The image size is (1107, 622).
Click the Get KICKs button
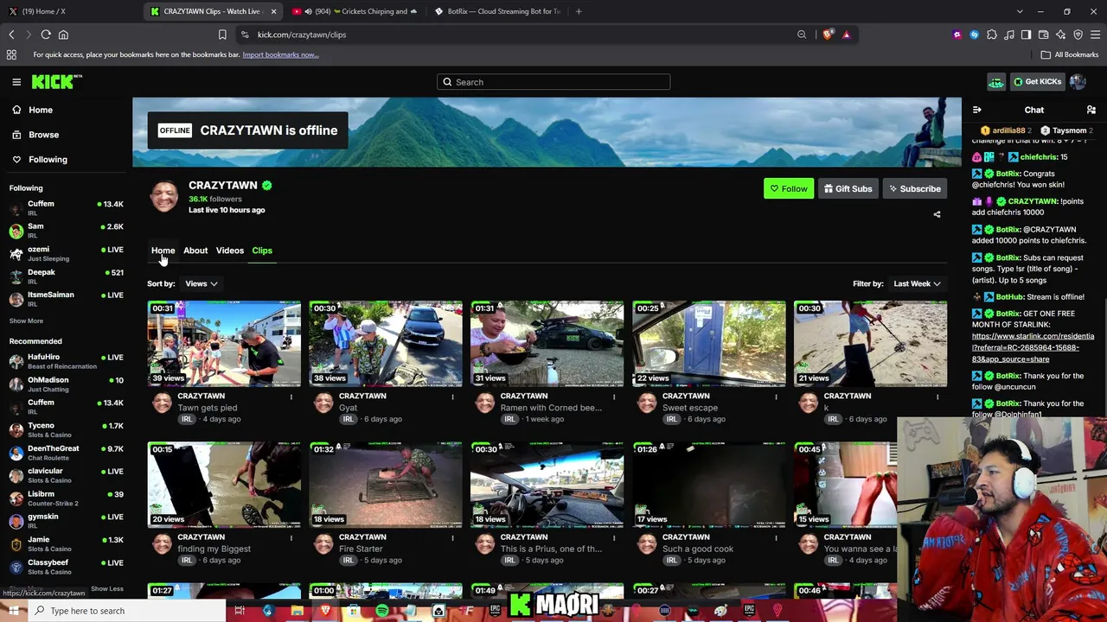pyautogui.click(x=1037, y=82)
